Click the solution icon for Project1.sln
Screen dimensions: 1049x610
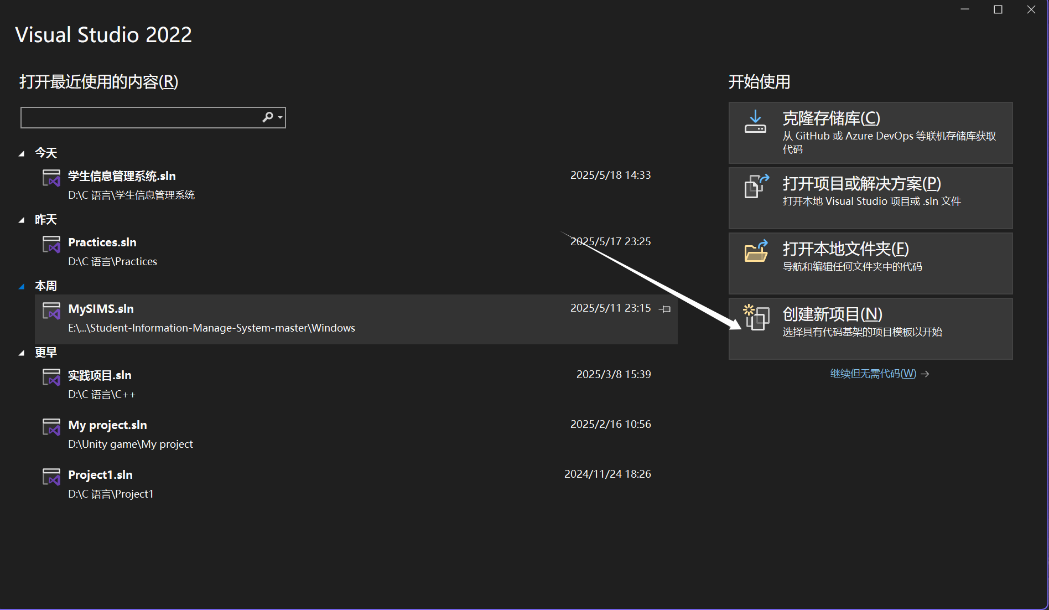coord(51,477)
